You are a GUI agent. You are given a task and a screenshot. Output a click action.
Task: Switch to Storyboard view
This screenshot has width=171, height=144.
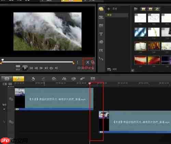click(x=6, y=79)
